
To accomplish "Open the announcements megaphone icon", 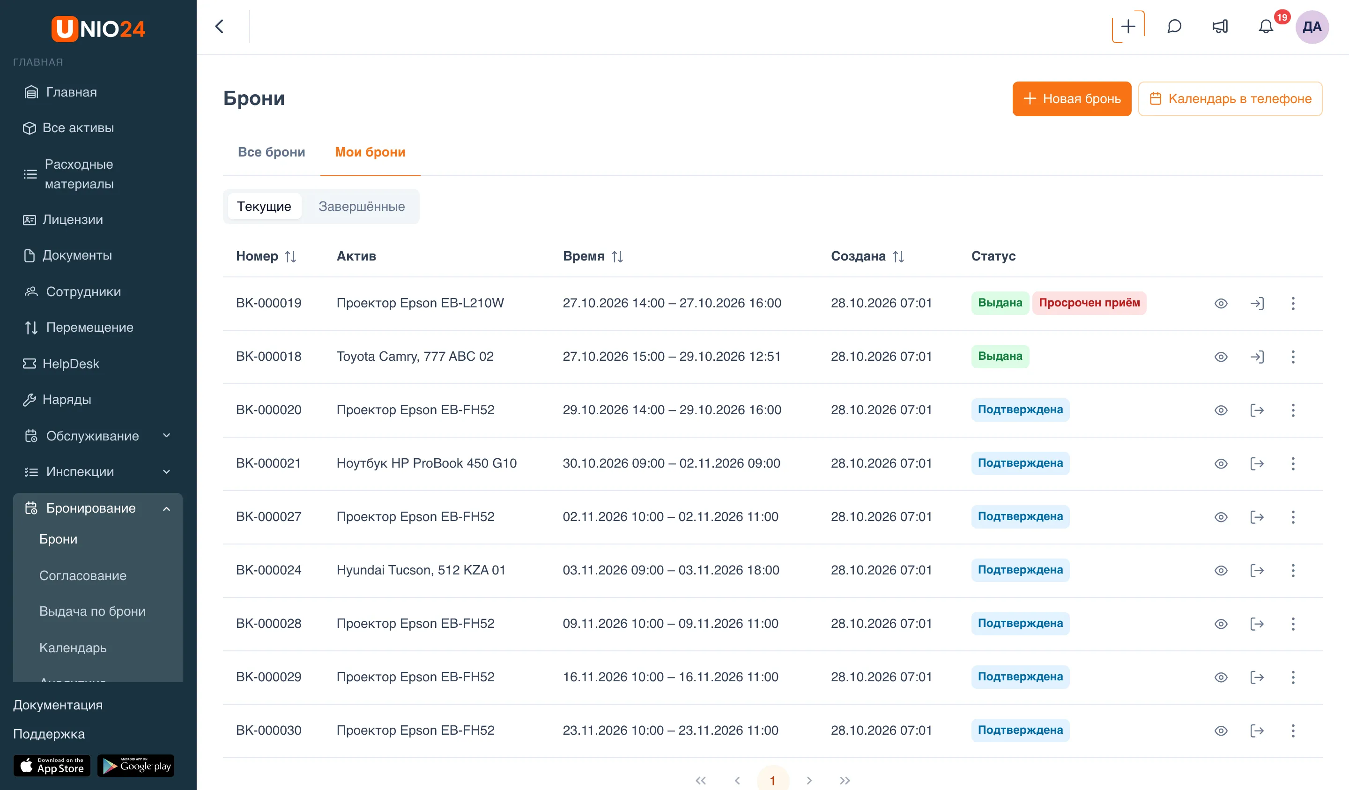I will (1220, 27).
